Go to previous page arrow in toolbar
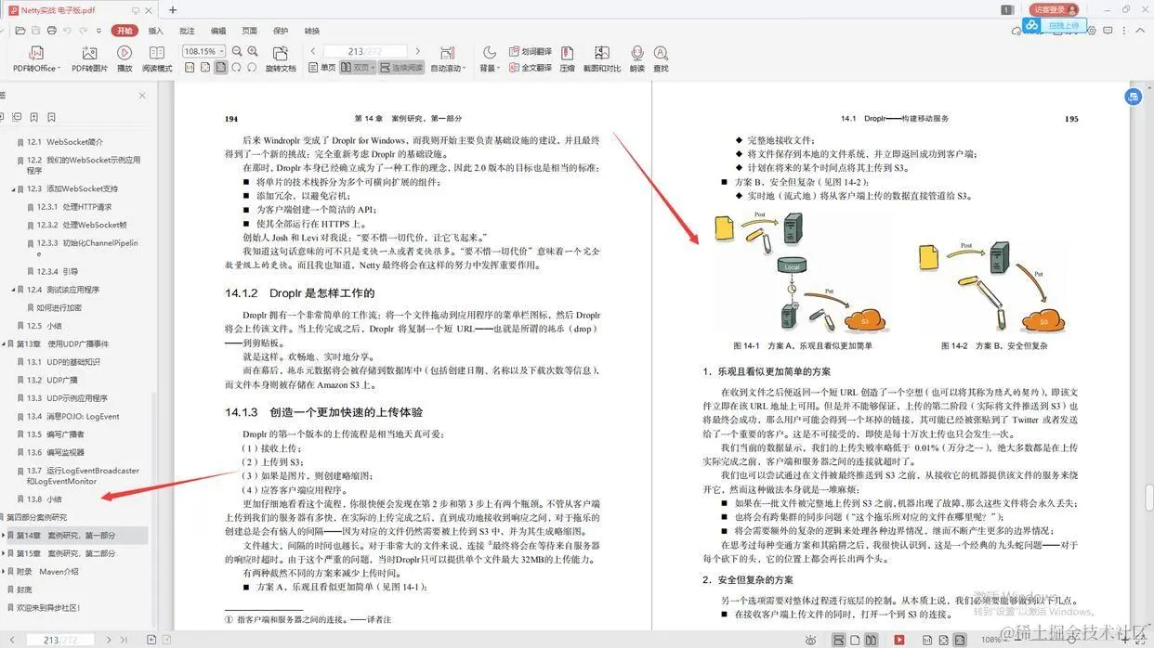1154x648 pixels. tap(313, 52)
